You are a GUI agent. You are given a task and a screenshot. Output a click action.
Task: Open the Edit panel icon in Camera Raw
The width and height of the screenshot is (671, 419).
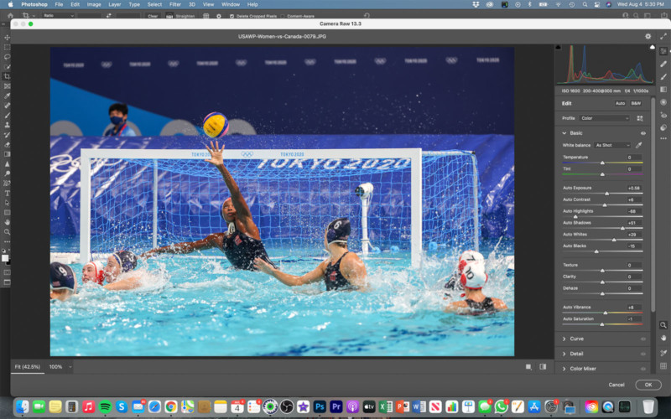(x=663, y=51)
